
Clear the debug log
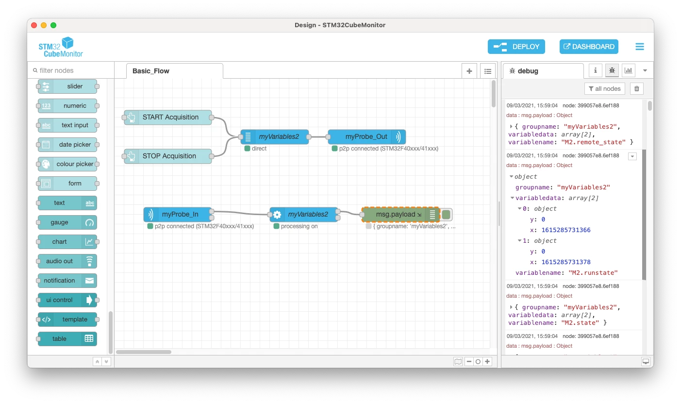click(636, 88)
